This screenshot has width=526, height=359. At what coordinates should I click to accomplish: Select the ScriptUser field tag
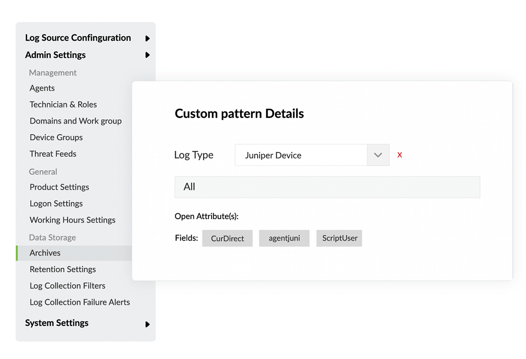pyautogui.click(x=339, y=238)
